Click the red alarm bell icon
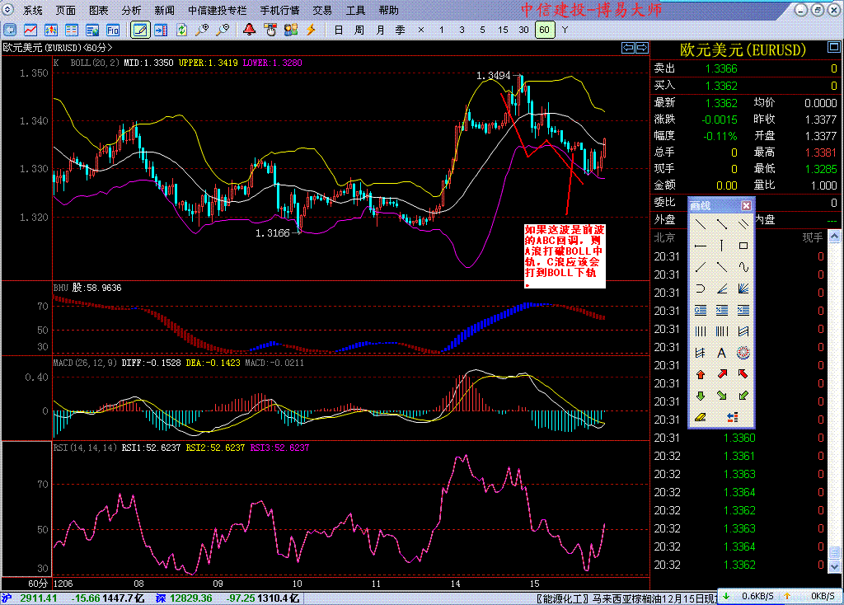Image resolution: width=844 pixels, height=605 pixels. pos(249,30)
